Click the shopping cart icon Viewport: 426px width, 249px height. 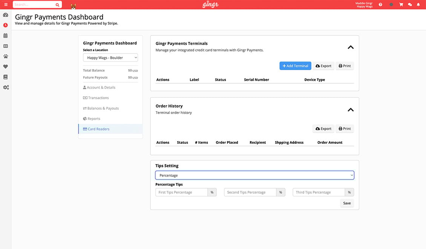[x=401, y=5]
